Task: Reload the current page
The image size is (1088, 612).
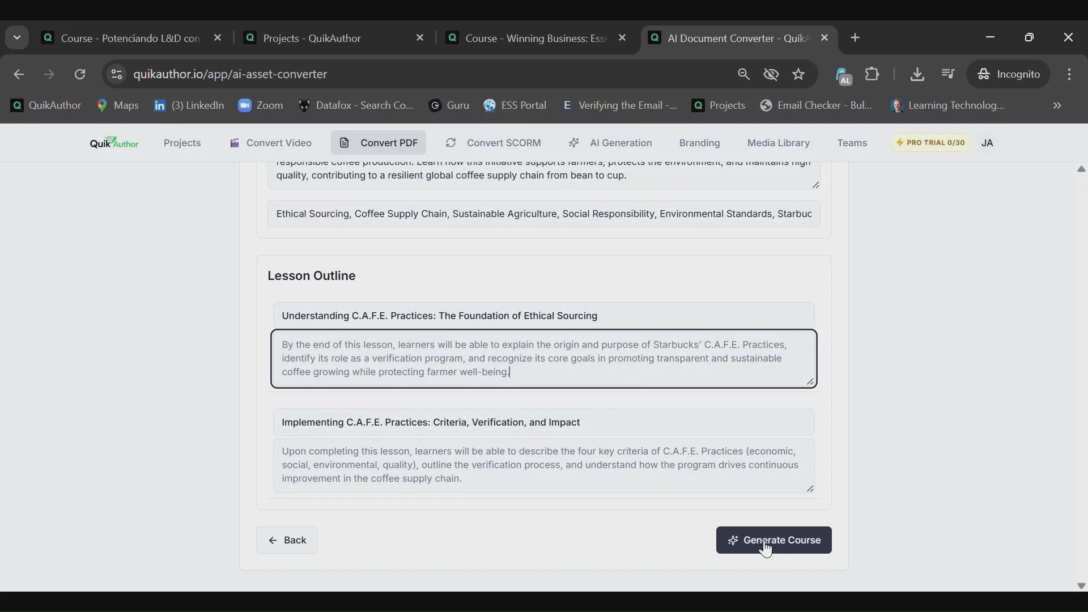Action: coord(80,75)
